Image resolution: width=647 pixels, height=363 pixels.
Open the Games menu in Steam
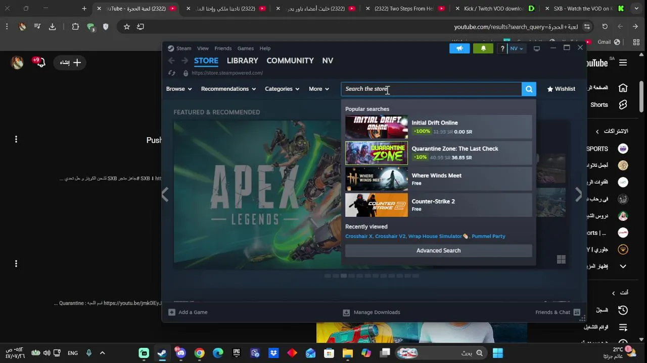pyautogui.click(x=246, y=48)
